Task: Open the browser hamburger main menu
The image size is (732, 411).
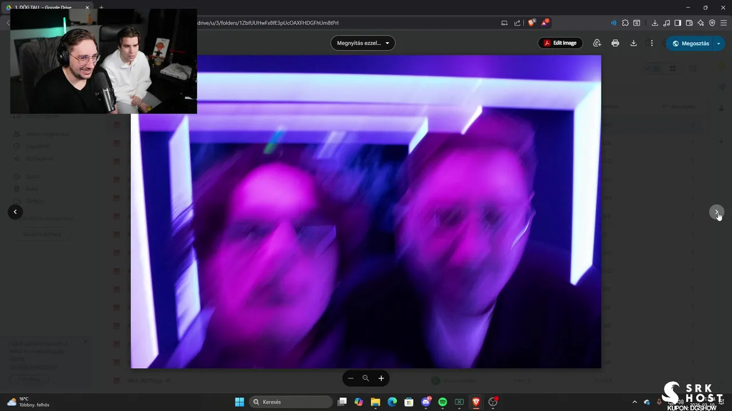Action: pos(723,23)
